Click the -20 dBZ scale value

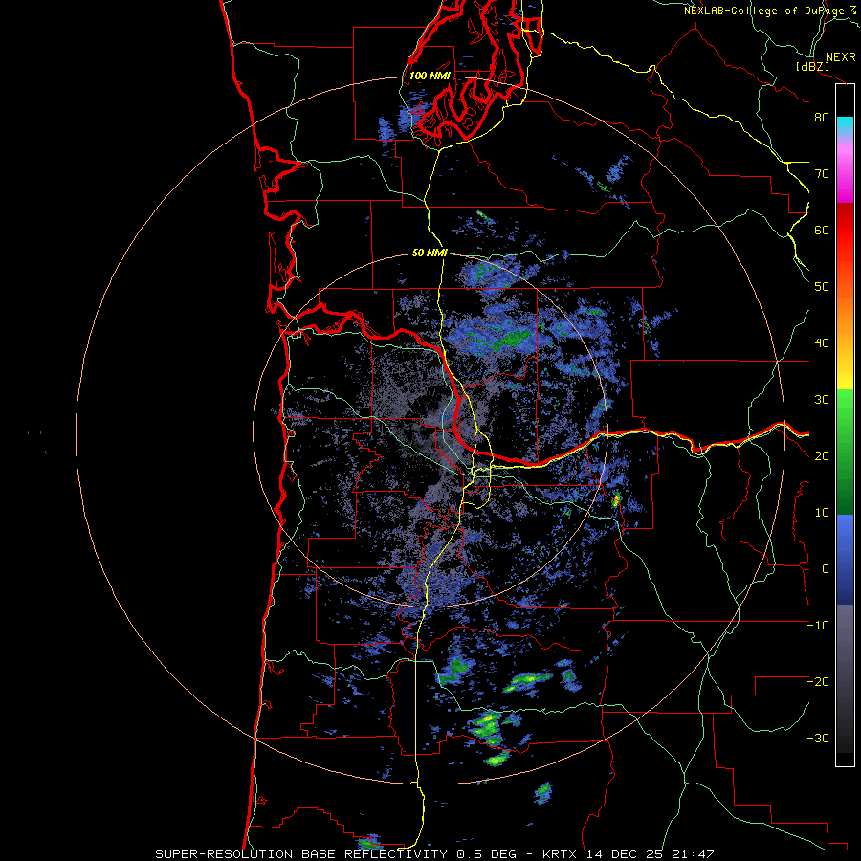(818, 681)
